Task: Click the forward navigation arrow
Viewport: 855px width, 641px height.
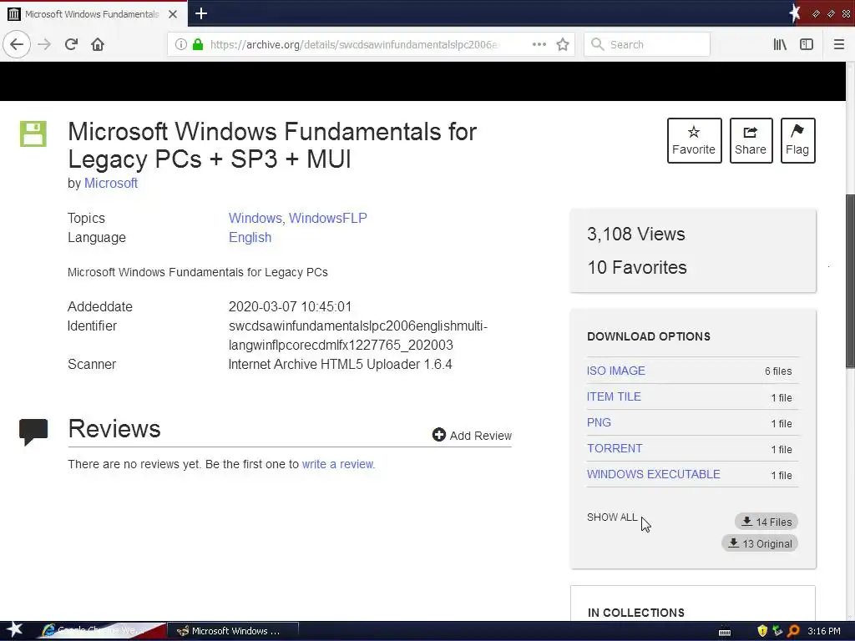Action: point(45,44)
